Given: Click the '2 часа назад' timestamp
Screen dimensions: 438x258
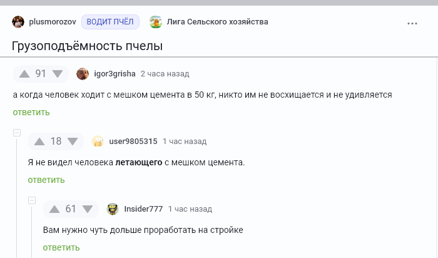Looking at the screenshot, I should pyautogui.click(x=165, y=74).
